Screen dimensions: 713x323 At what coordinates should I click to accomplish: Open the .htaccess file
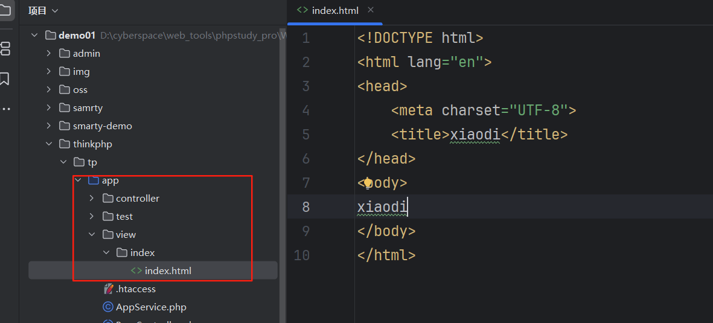[x=135, y=289]
